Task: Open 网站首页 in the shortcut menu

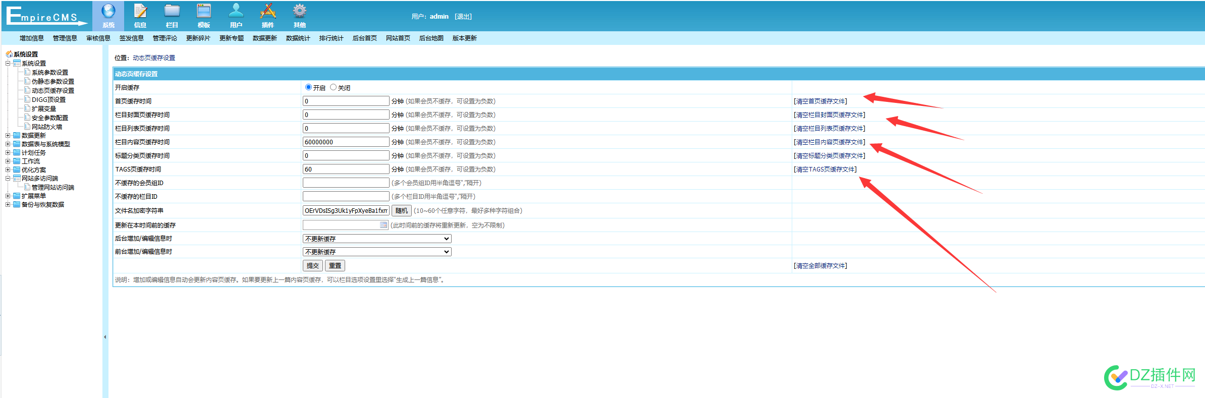Action: tap(398, 38)
